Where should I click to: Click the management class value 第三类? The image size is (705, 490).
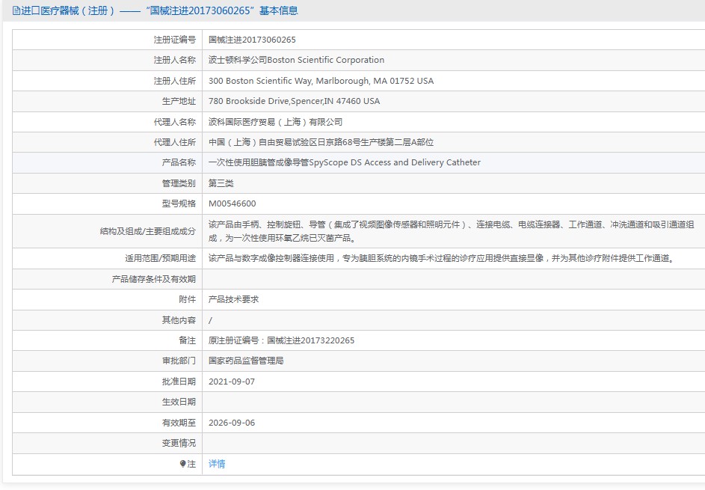tap(221, 183)
